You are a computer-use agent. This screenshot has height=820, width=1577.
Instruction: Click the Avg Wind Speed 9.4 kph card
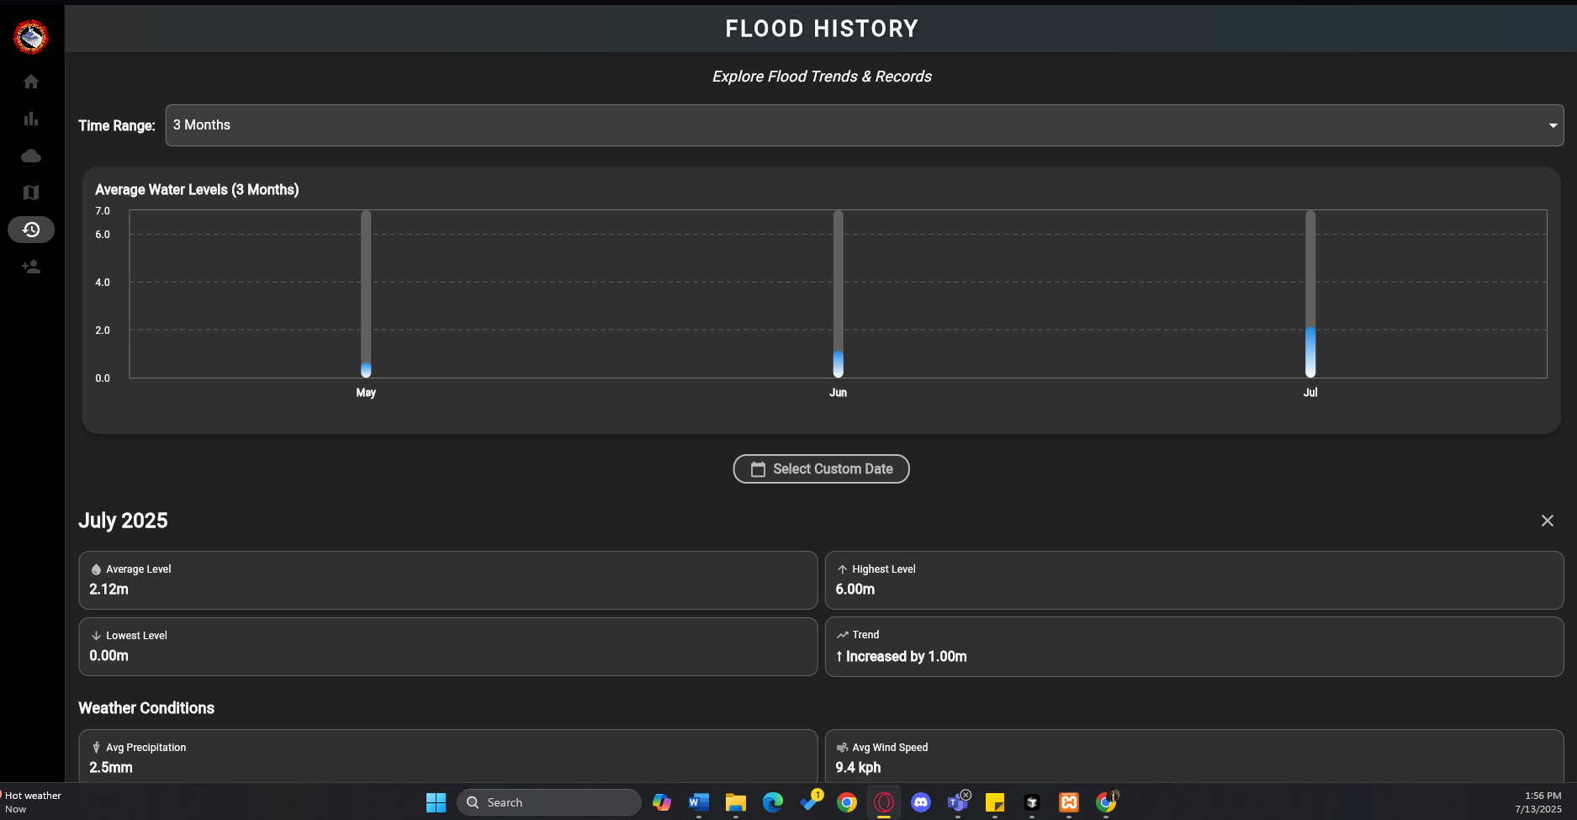pos(1194,756)
